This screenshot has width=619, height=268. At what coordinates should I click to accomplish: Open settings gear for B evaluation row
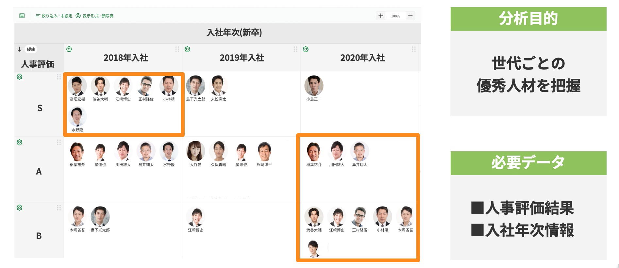click(x=20, y=208)
